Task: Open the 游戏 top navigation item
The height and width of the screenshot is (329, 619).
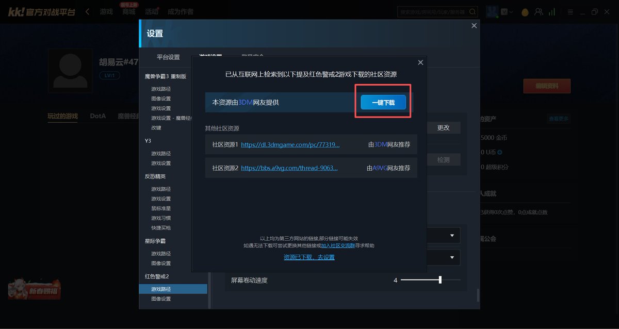Action: click(x=106, y=11)
